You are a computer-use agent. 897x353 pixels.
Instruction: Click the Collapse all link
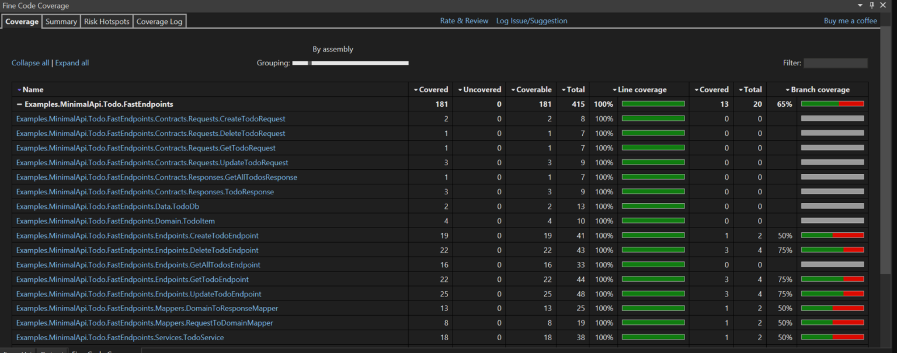[x=30, y=63]
